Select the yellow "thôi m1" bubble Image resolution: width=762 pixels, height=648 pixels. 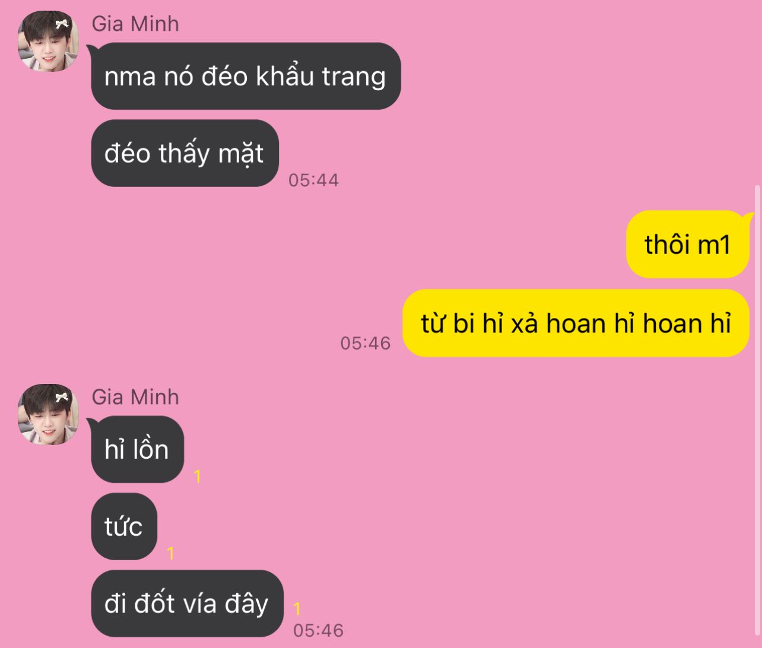click(x=687, y=244)
